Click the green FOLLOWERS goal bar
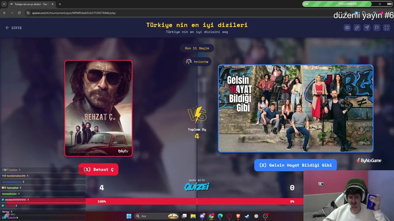The width and height of the screenshot is (394, 221). click(x=337, y=4)
